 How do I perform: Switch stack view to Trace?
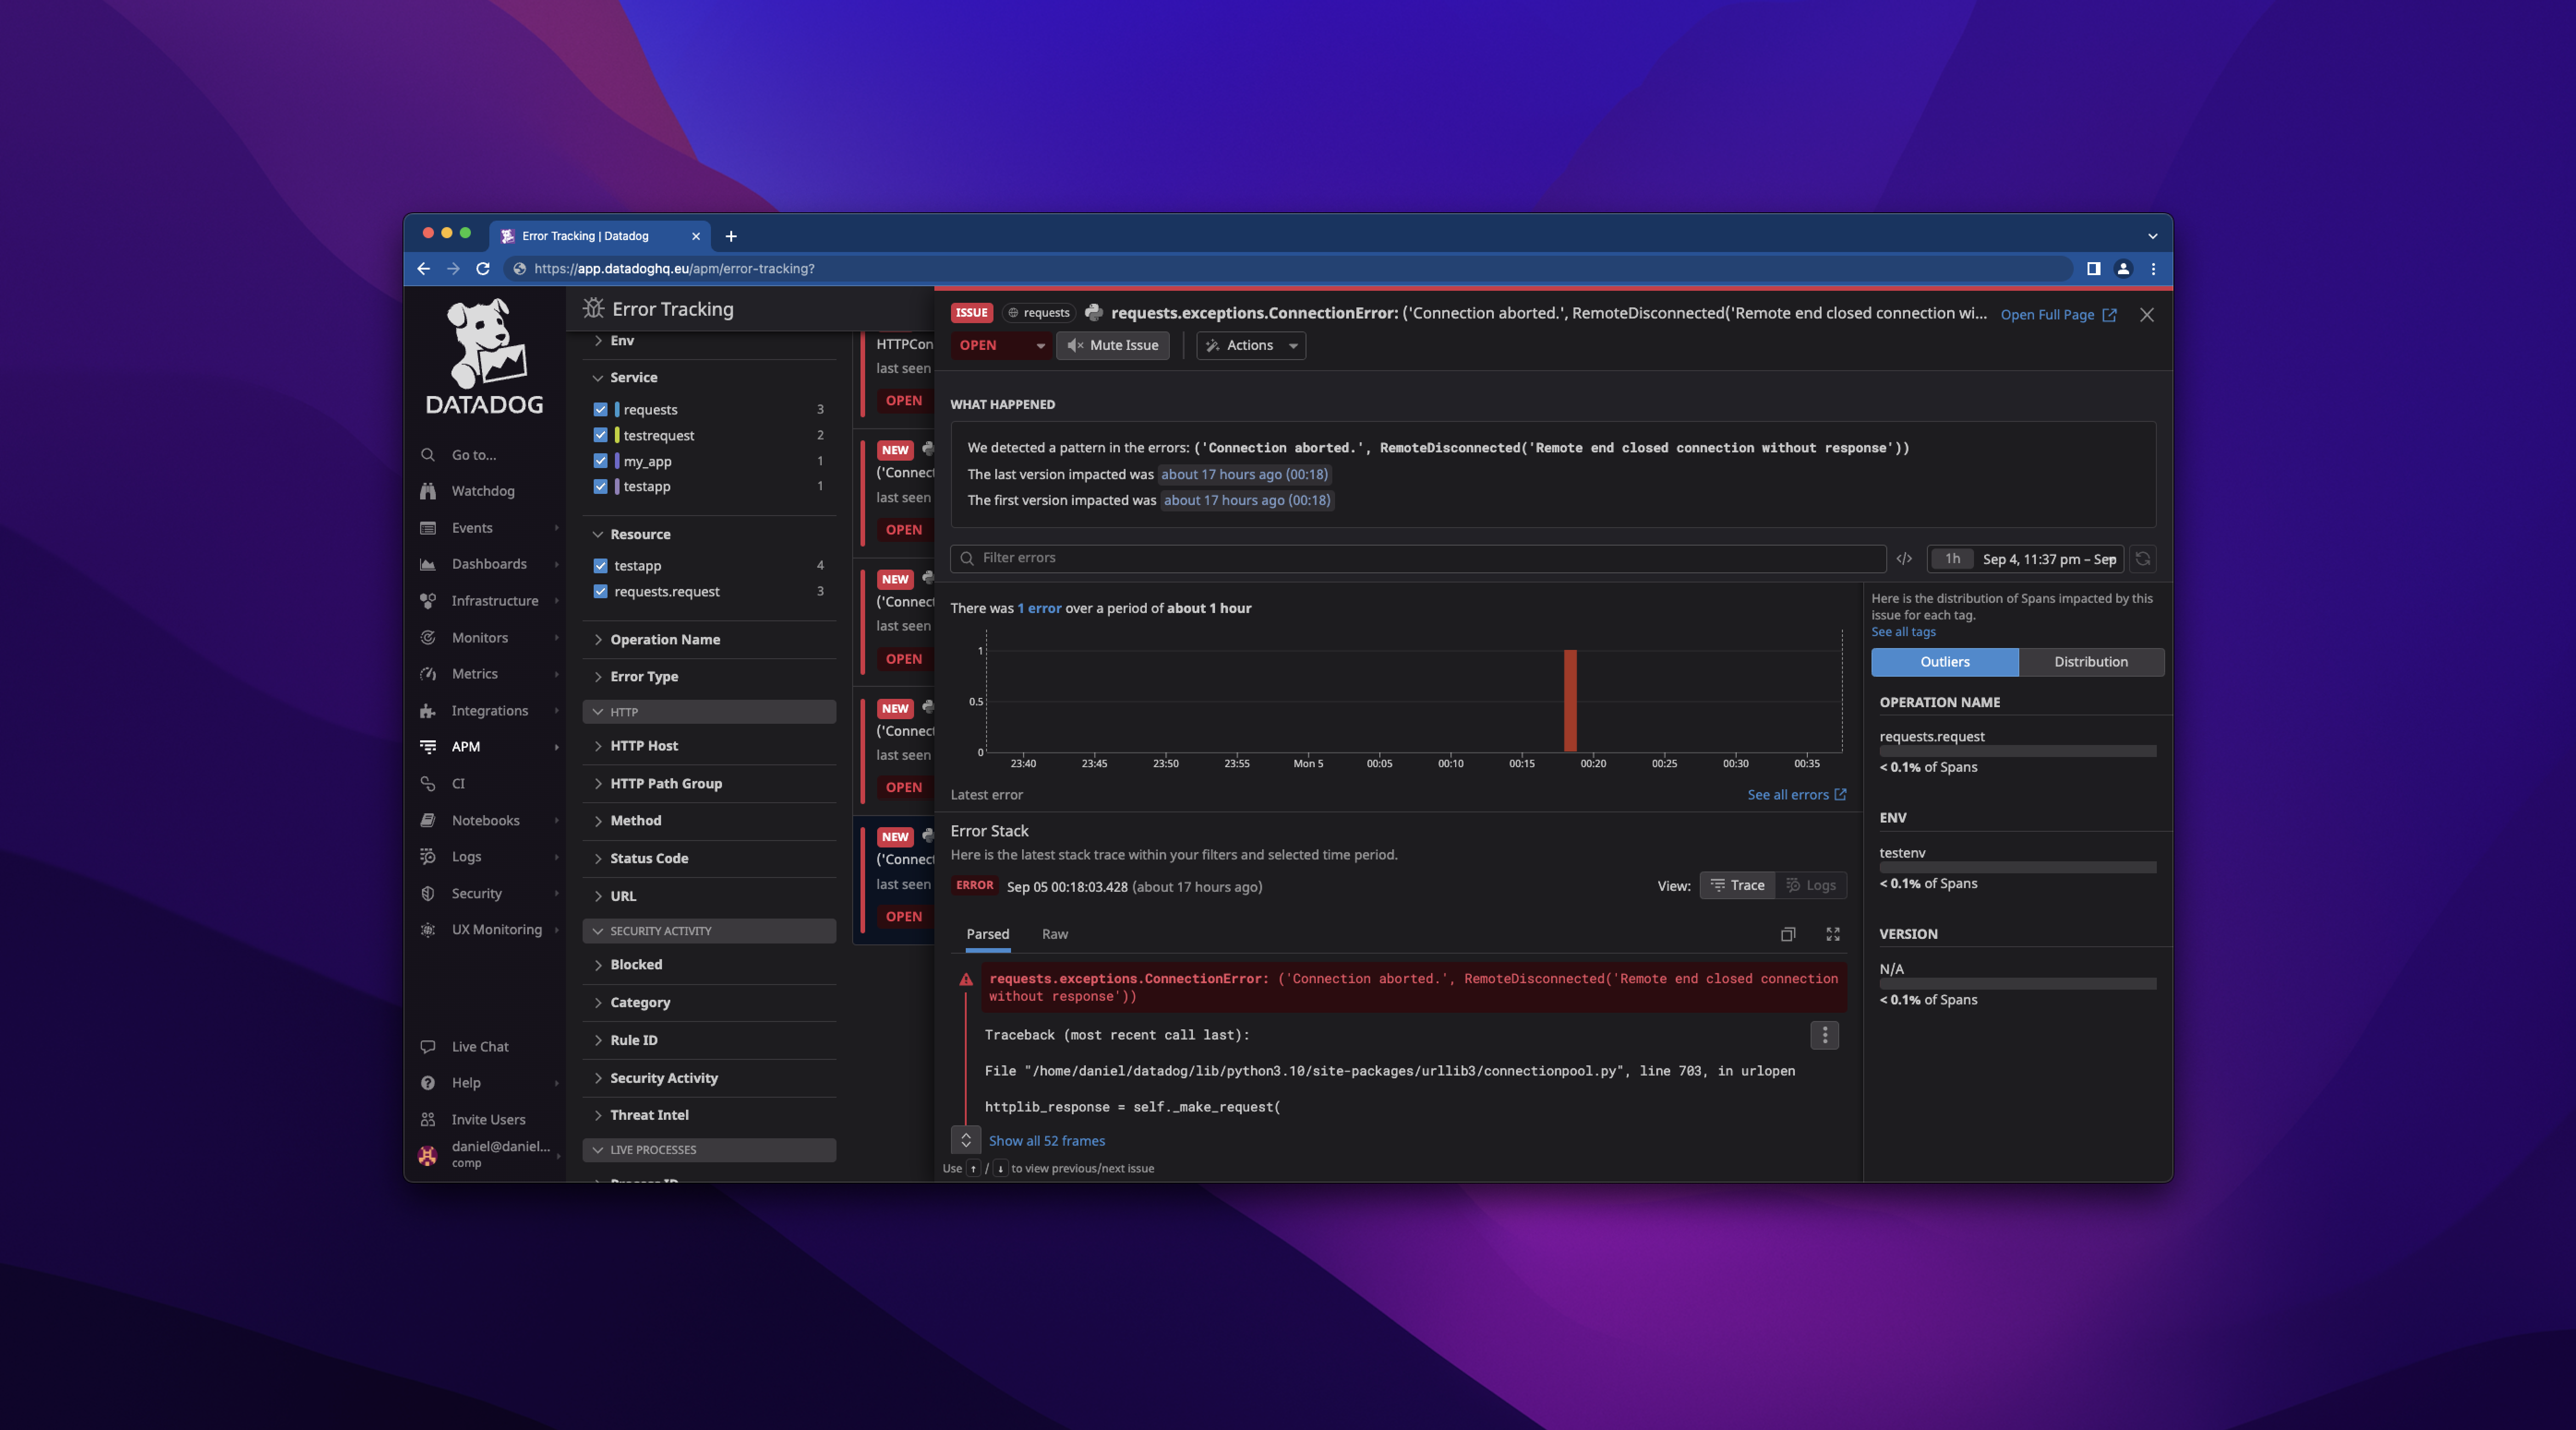[1738, 885]
